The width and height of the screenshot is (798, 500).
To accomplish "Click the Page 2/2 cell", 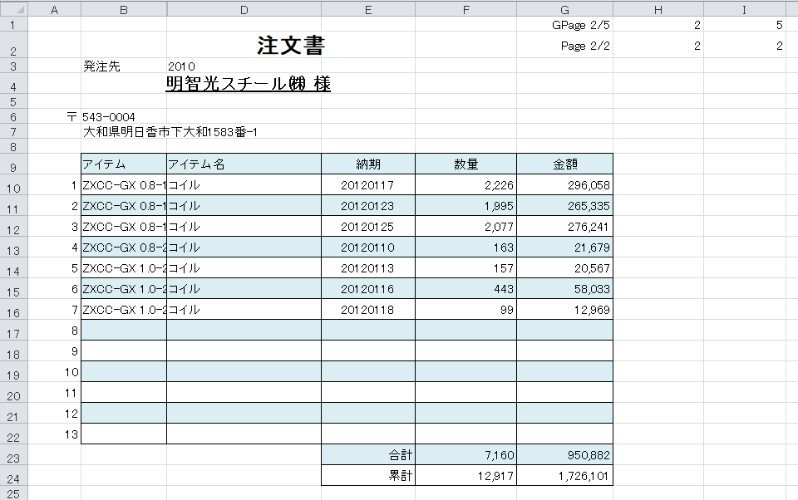I will tap(564, 45).
